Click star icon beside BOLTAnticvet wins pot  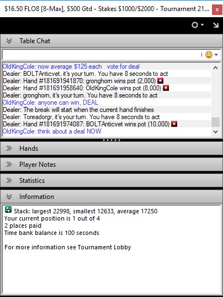pos(174,124)
